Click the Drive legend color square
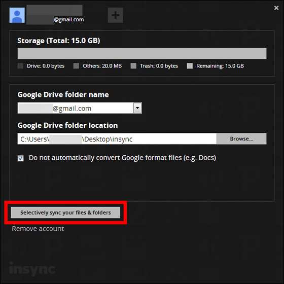284x284 pixels. coord(20,66)
